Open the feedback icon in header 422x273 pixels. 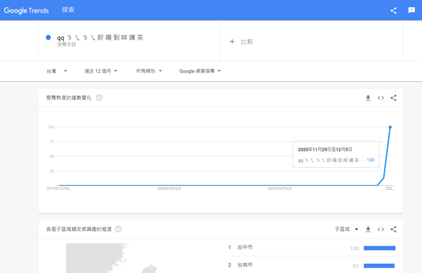412,10
